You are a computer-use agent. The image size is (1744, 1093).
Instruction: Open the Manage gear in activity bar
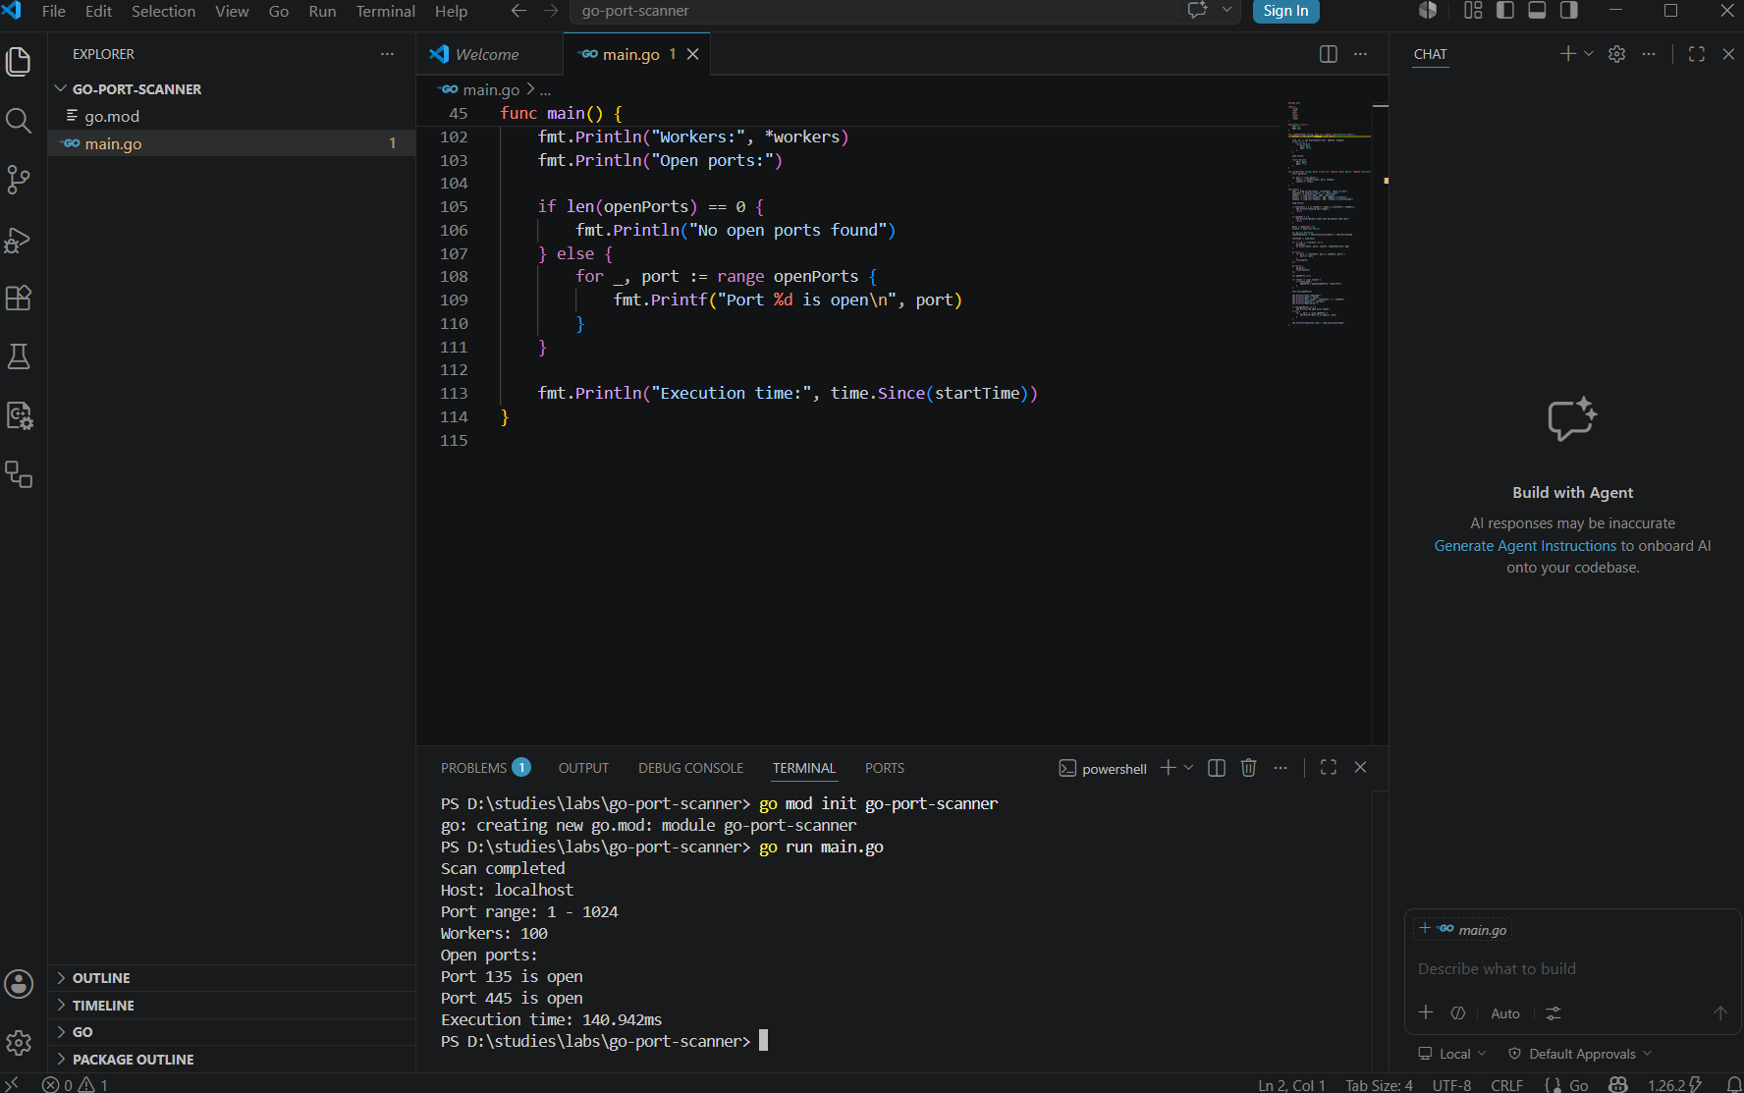(19, 1043)
